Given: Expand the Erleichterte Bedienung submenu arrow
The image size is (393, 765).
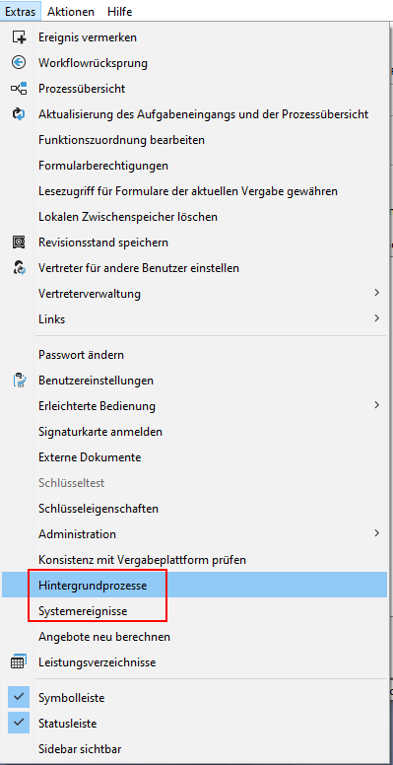Looking at the screenshot, I should [376, 405].
